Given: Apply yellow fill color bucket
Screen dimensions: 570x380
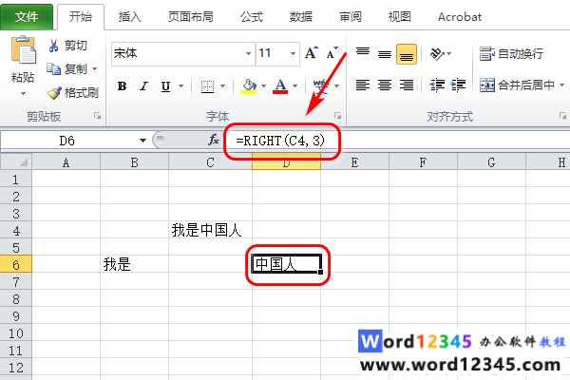Looking at the screenshot, I should click(249, 86).
